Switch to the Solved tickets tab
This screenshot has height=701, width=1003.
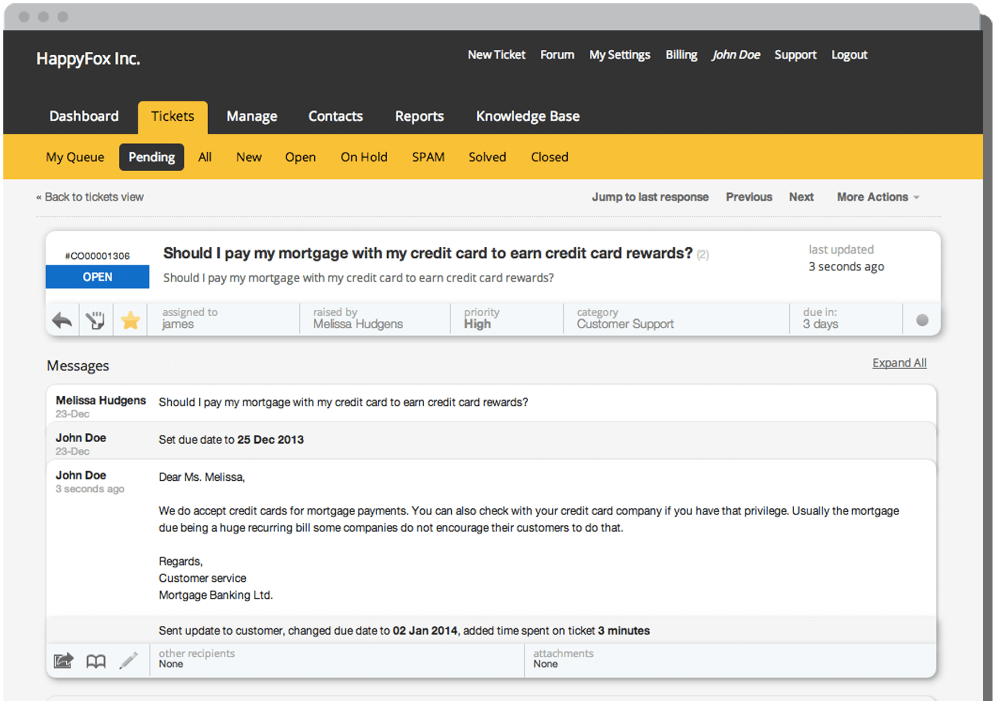click(487, 157)
